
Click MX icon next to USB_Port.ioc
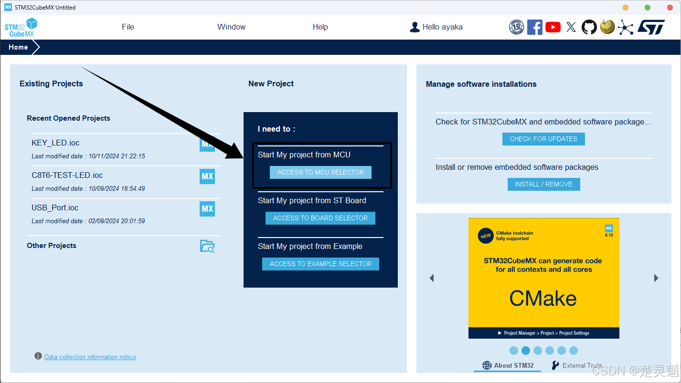207,208
